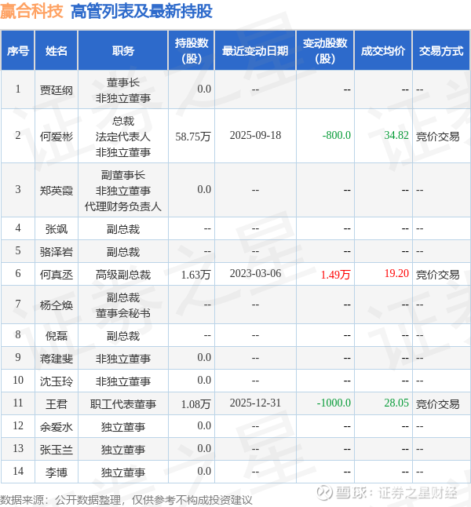
Task: Click the name 余爱水
Action: point(57,426)
